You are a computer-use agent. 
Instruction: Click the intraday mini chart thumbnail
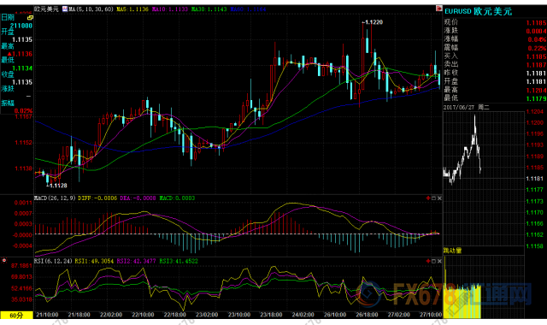click(484, 178)
